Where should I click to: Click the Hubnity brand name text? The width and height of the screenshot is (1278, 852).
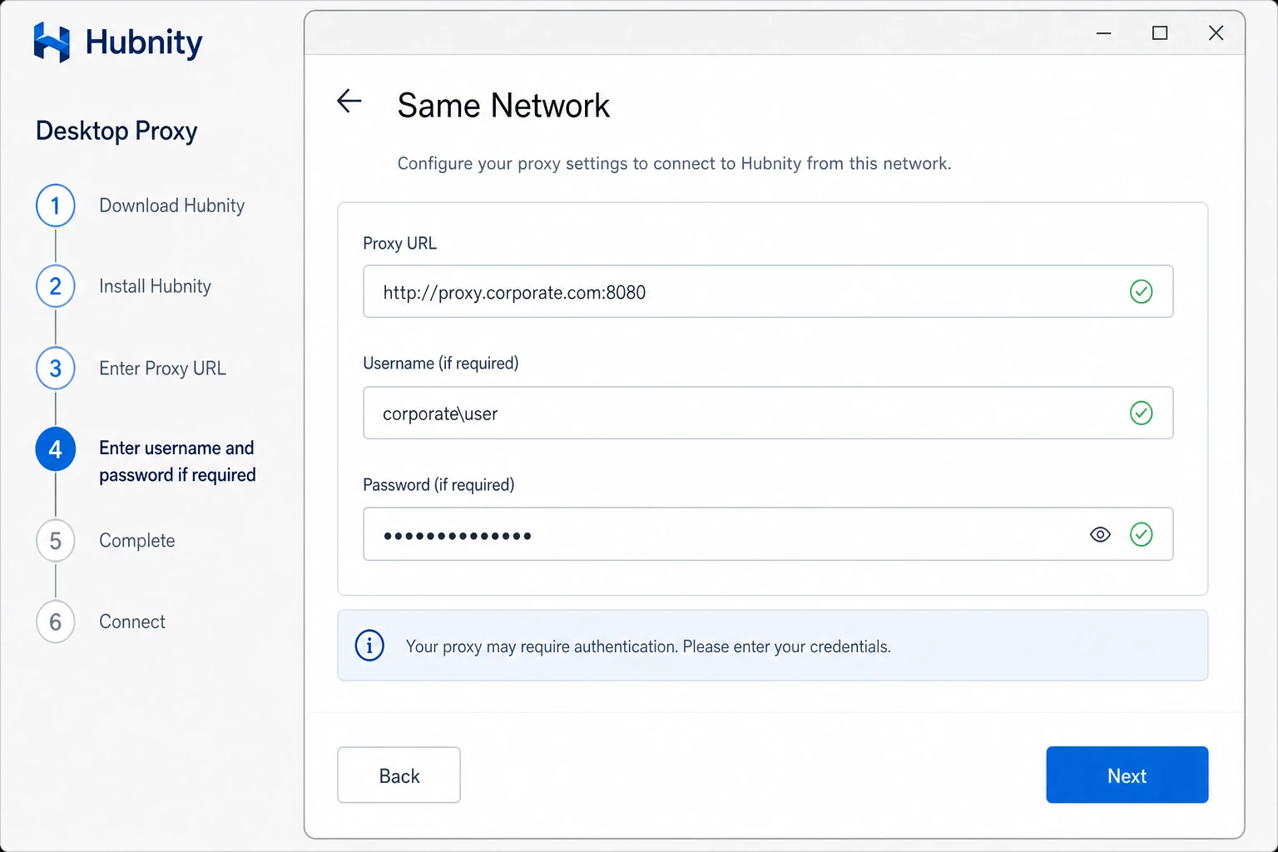pos(144,42)
